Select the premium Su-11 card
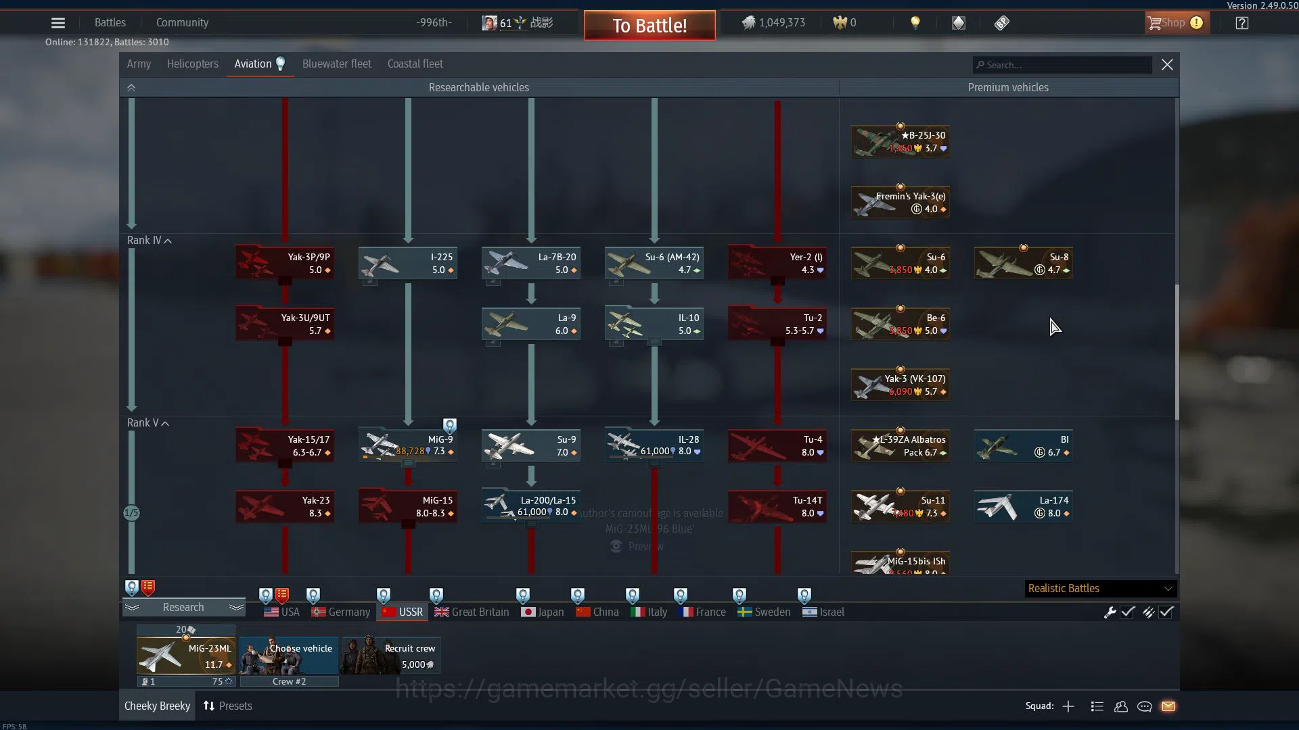Image resolution: width=1299 pixels, height=730 pixels. tap(901, 506)
